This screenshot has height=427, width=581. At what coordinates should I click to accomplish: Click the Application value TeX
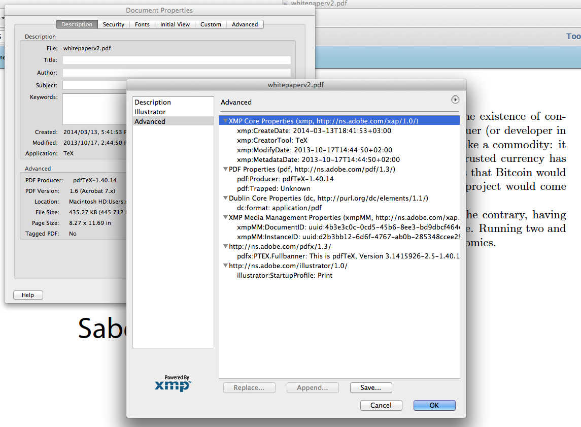click(68, 153)
